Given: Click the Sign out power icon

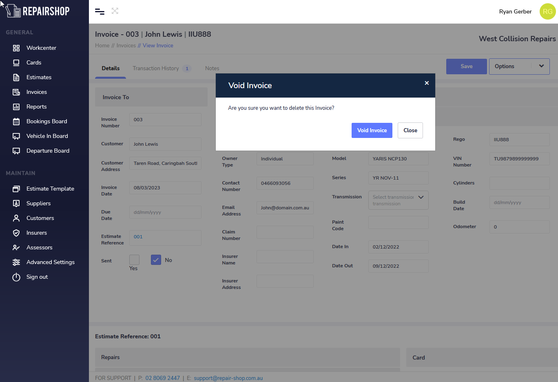Looking at the screenshot, I should click(x=16, y=277).
